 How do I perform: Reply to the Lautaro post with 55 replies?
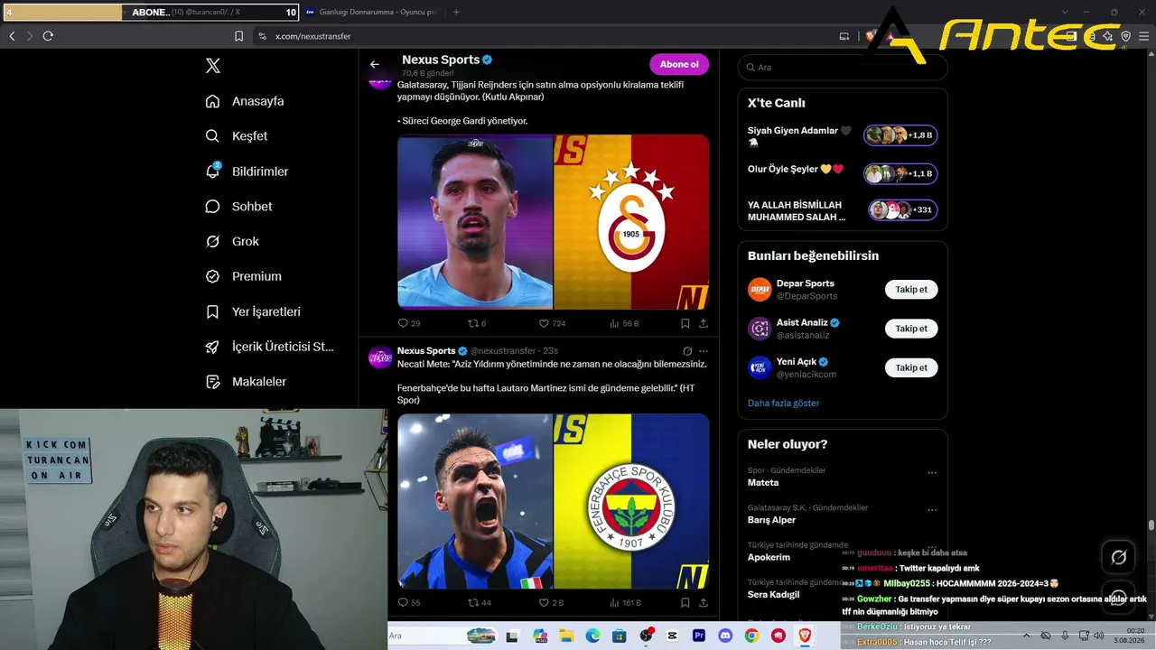pos(409,602)
